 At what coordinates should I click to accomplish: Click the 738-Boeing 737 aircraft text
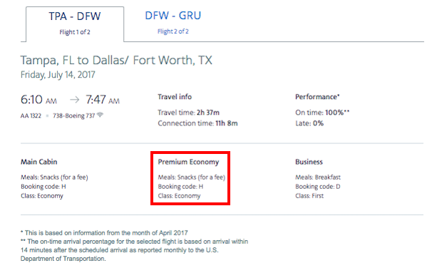[x=74, y=115]
